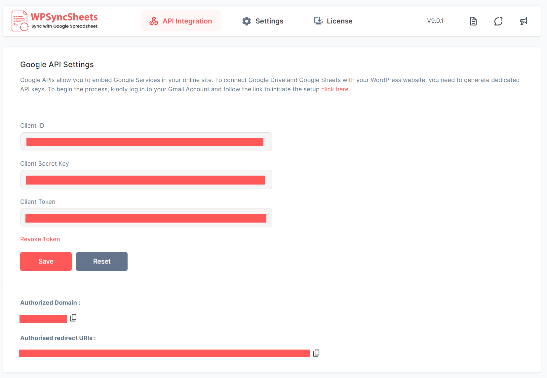This screenshot has width=547, height=378.
Task: Reset the API settings form
Action: pyautogui.click(x=102, y=262)
